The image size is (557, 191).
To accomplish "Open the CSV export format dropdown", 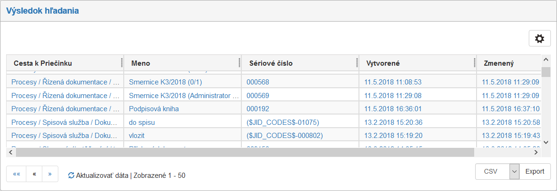I will pos(514,171).
